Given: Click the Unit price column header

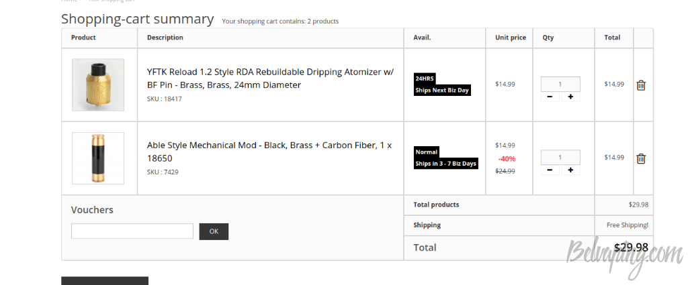Looking at the screenshot, I should coord(511,38).
